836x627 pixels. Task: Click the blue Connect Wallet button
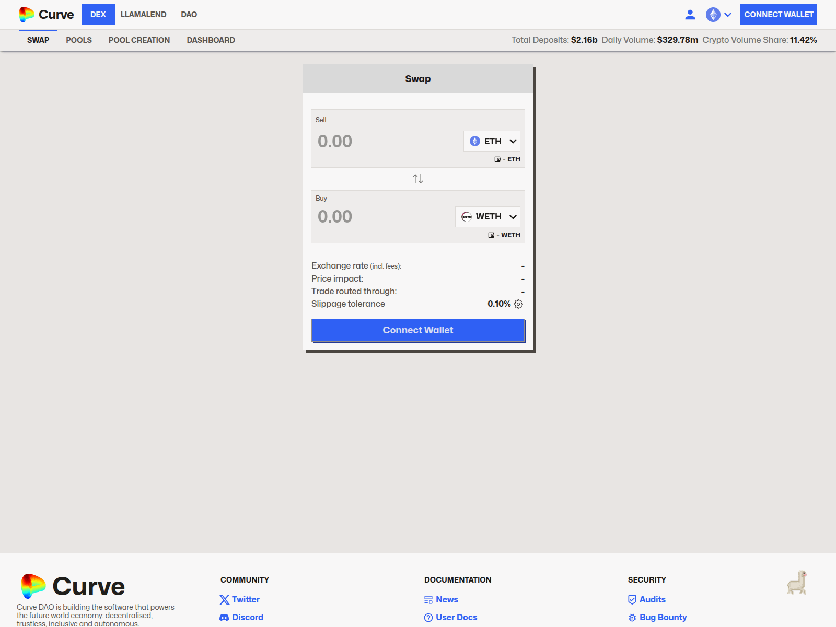click(x=418, y=330)
